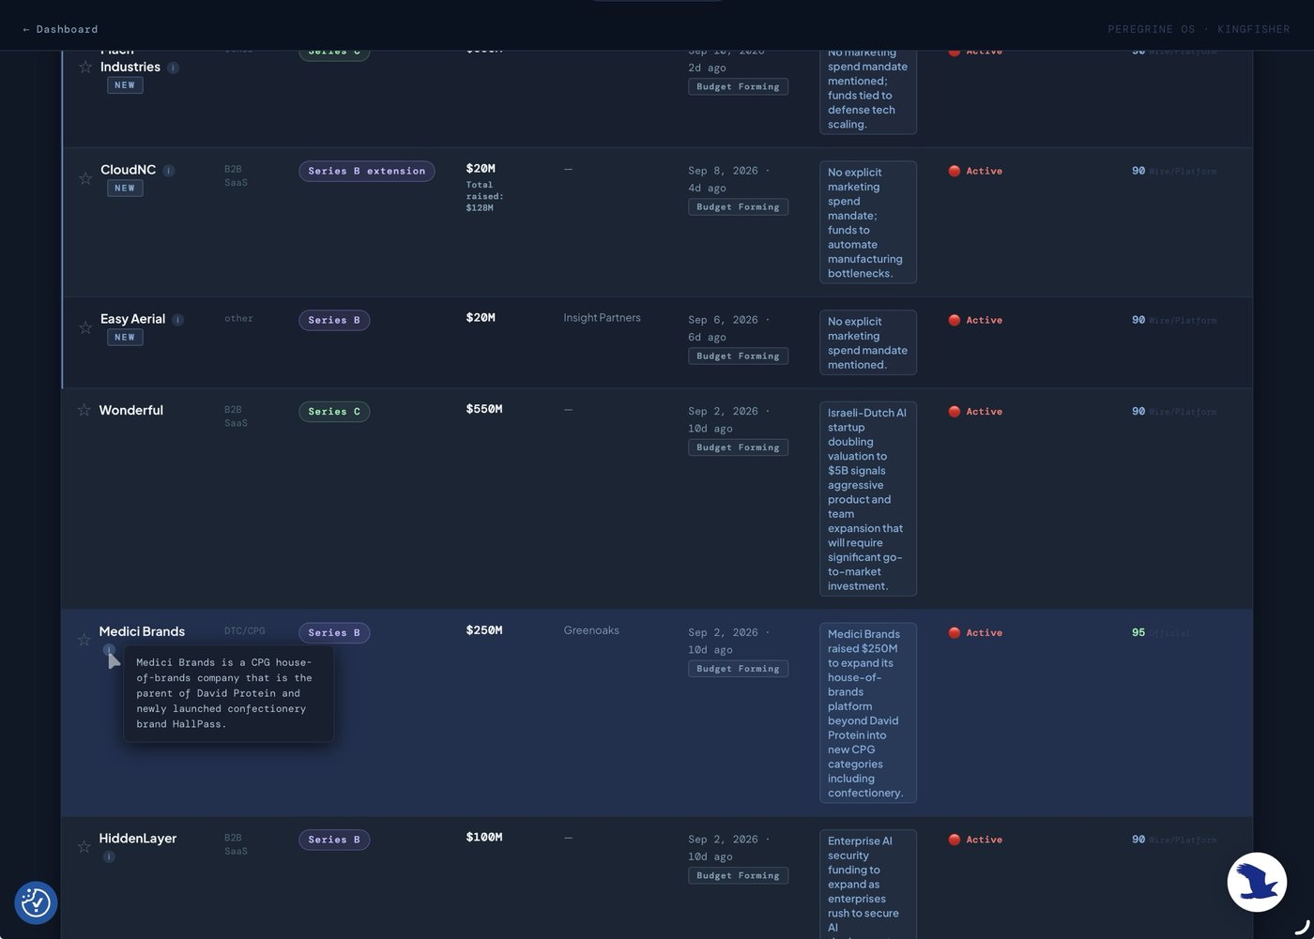Open info icon under HiddenLayer
The image size is (1314, 939).
[x=109, y=856]
